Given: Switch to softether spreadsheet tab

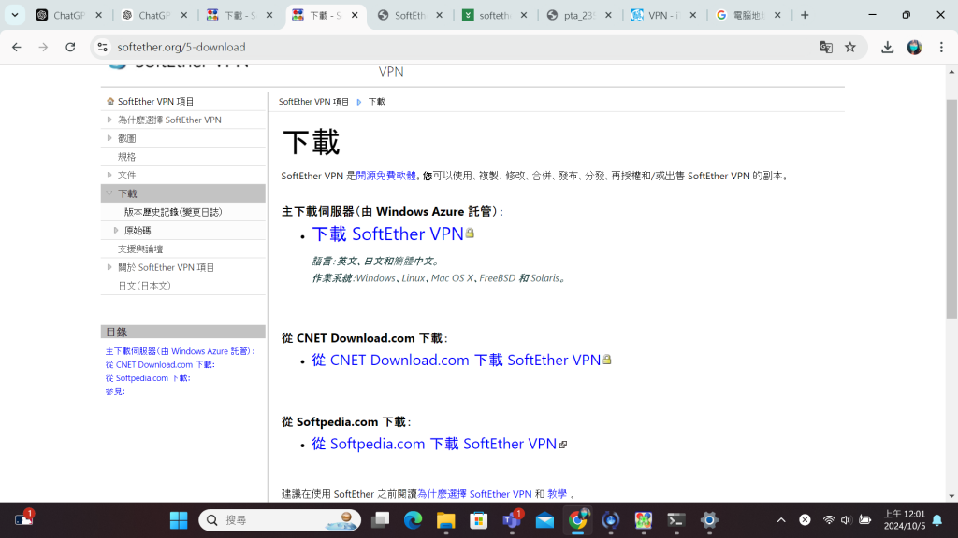Looking at the screenshot, I should coord(494,15).
